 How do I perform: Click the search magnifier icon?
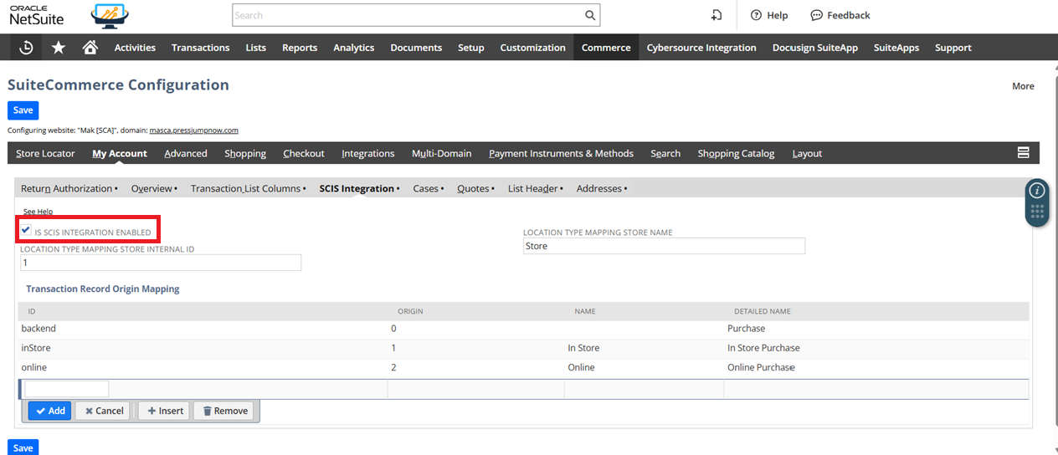(590, 15)
